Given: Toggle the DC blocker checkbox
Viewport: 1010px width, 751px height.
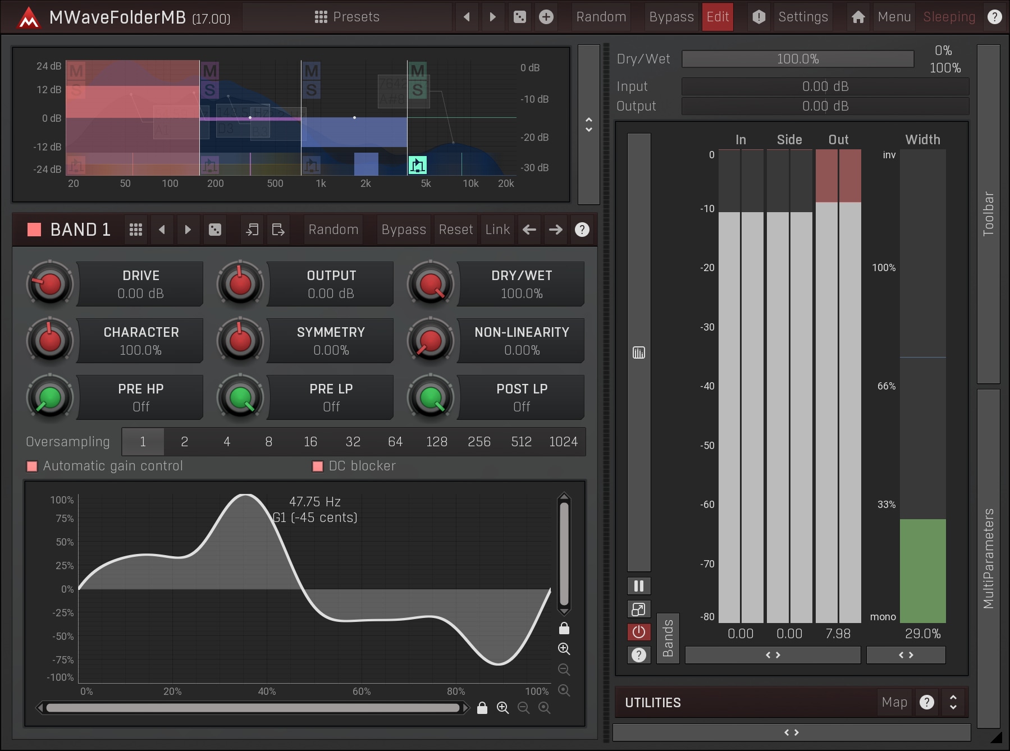Looking at the screenshot, I should click(318, 466).
